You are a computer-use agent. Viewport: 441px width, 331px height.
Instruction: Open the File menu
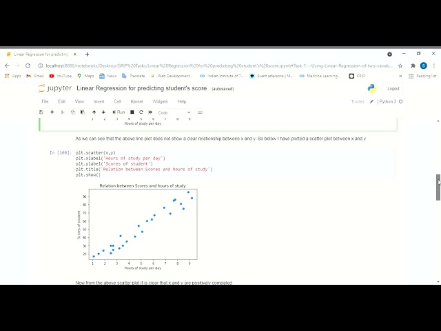[45, 101]
